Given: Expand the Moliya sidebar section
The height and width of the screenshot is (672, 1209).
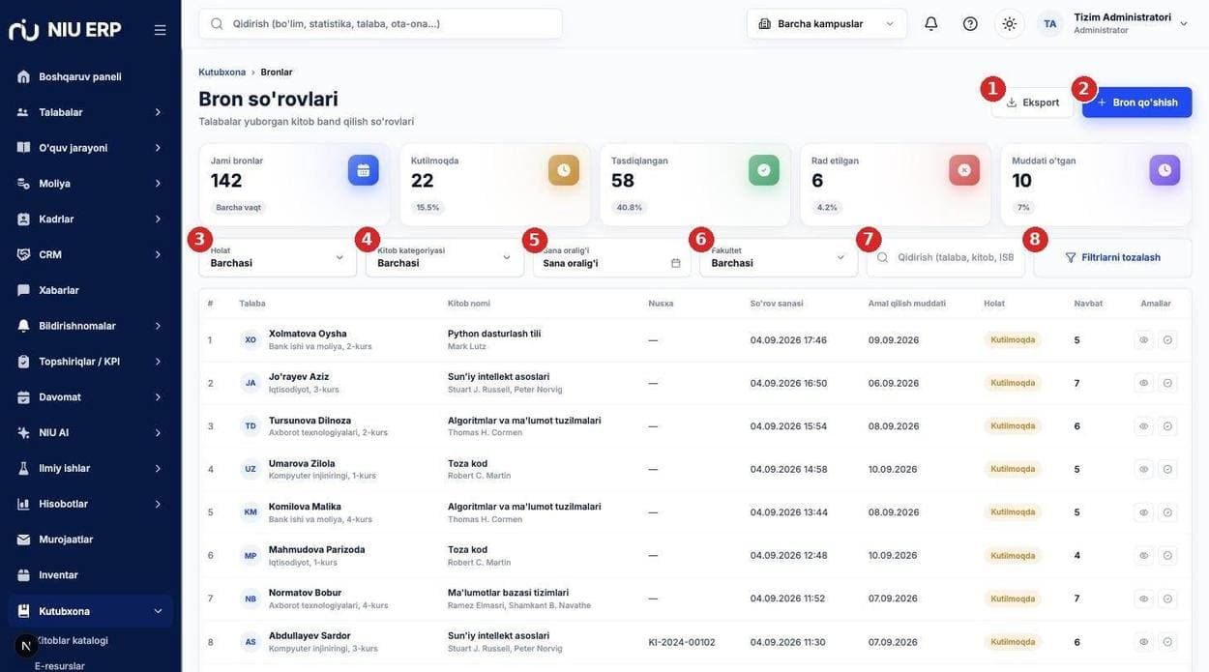Looking at the screenshot, I should click(x=91, y=184).
